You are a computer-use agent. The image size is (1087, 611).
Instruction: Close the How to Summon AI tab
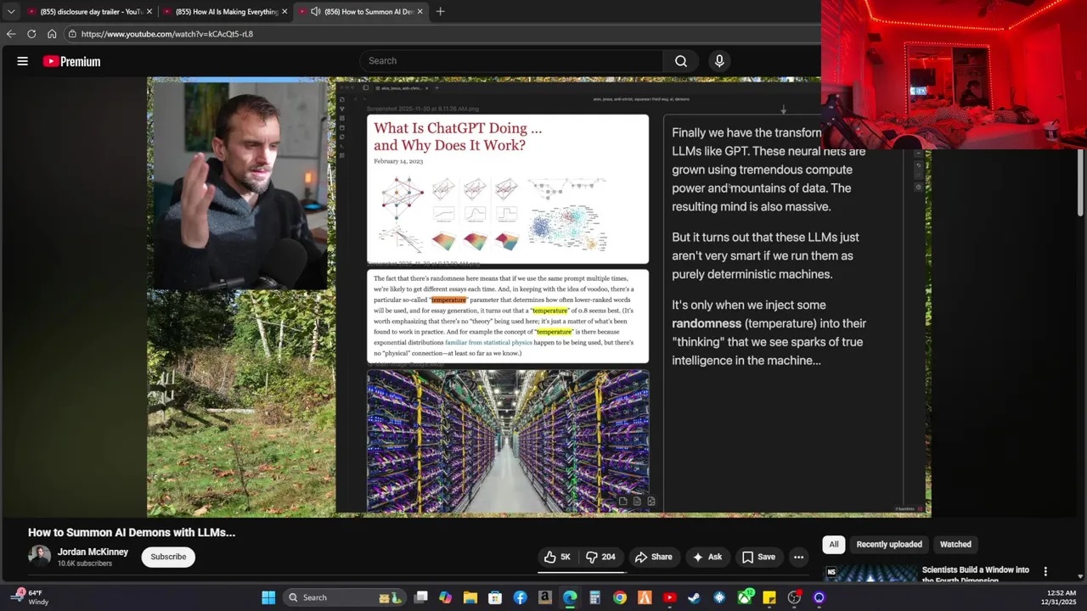(x=420, y=12)
